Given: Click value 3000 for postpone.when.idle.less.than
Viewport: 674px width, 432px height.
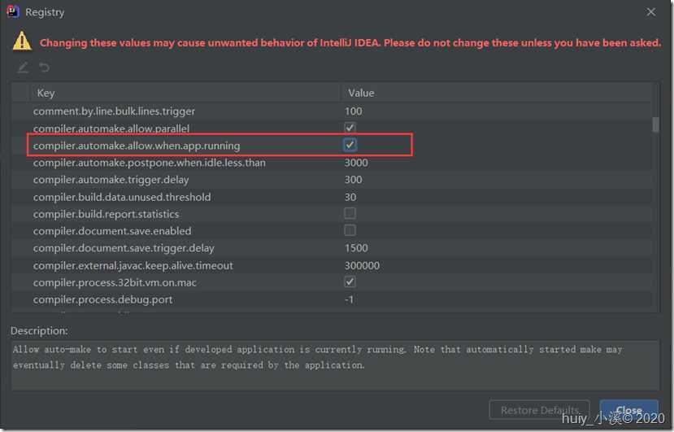Looking at the screenshot, I should [x=356, y=163].
